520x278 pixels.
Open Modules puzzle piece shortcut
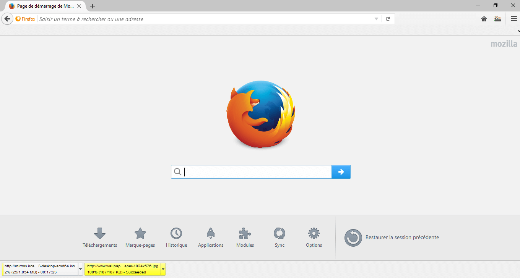245,238
